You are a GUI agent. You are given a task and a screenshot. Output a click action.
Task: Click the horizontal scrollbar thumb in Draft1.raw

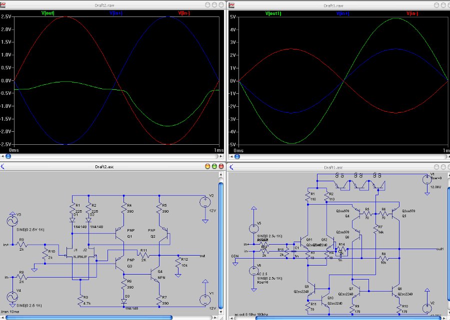point(237,156)
